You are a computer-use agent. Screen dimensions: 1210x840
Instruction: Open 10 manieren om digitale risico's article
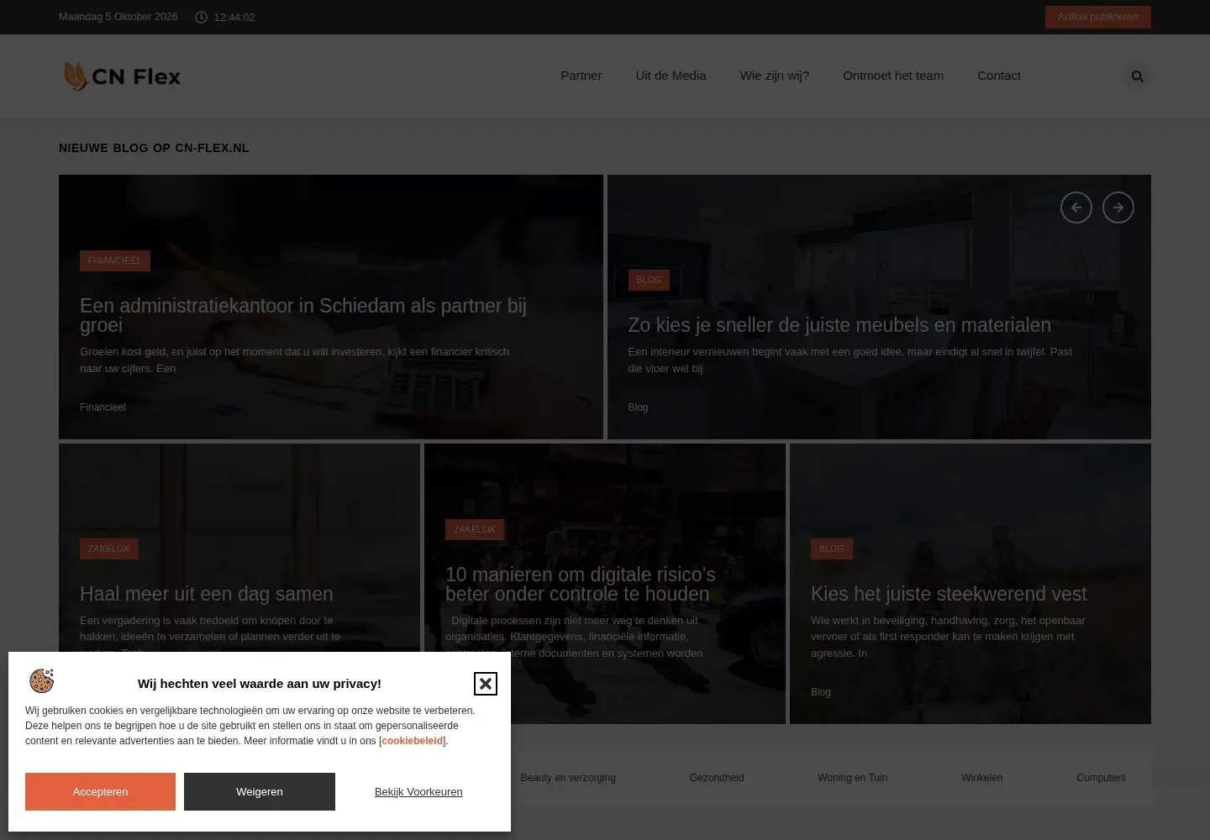[581, 584]
